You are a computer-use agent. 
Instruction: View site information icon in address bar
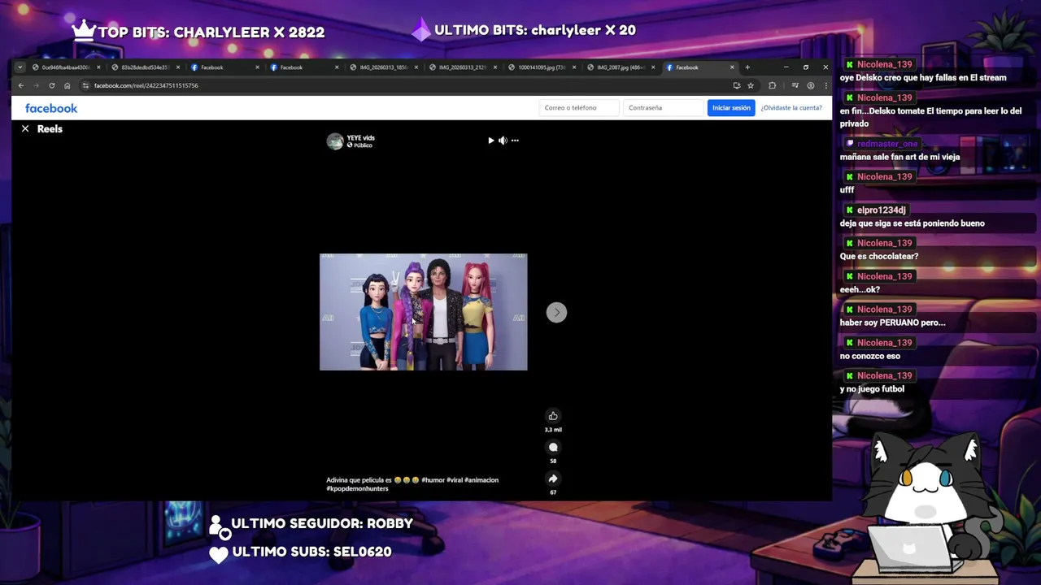(85, 85)
